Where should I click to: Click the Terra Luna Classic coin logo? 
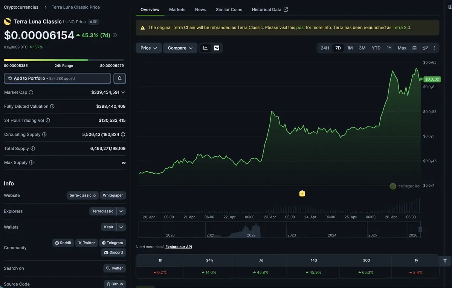(8, 22)
